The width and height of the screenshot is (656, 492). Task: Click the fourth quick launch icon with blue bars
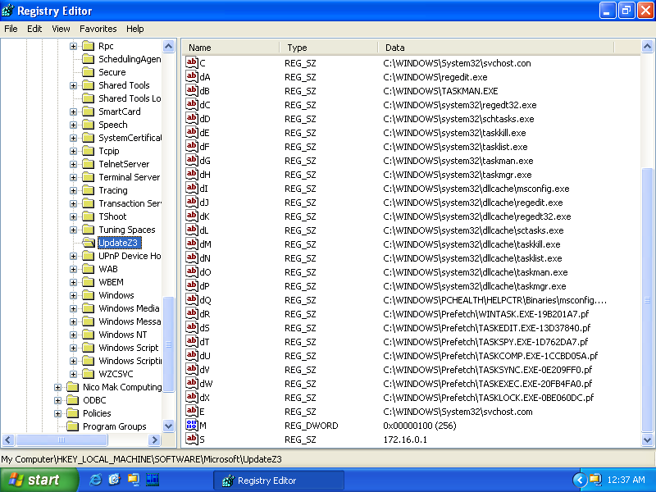click(x=153, y=480)
